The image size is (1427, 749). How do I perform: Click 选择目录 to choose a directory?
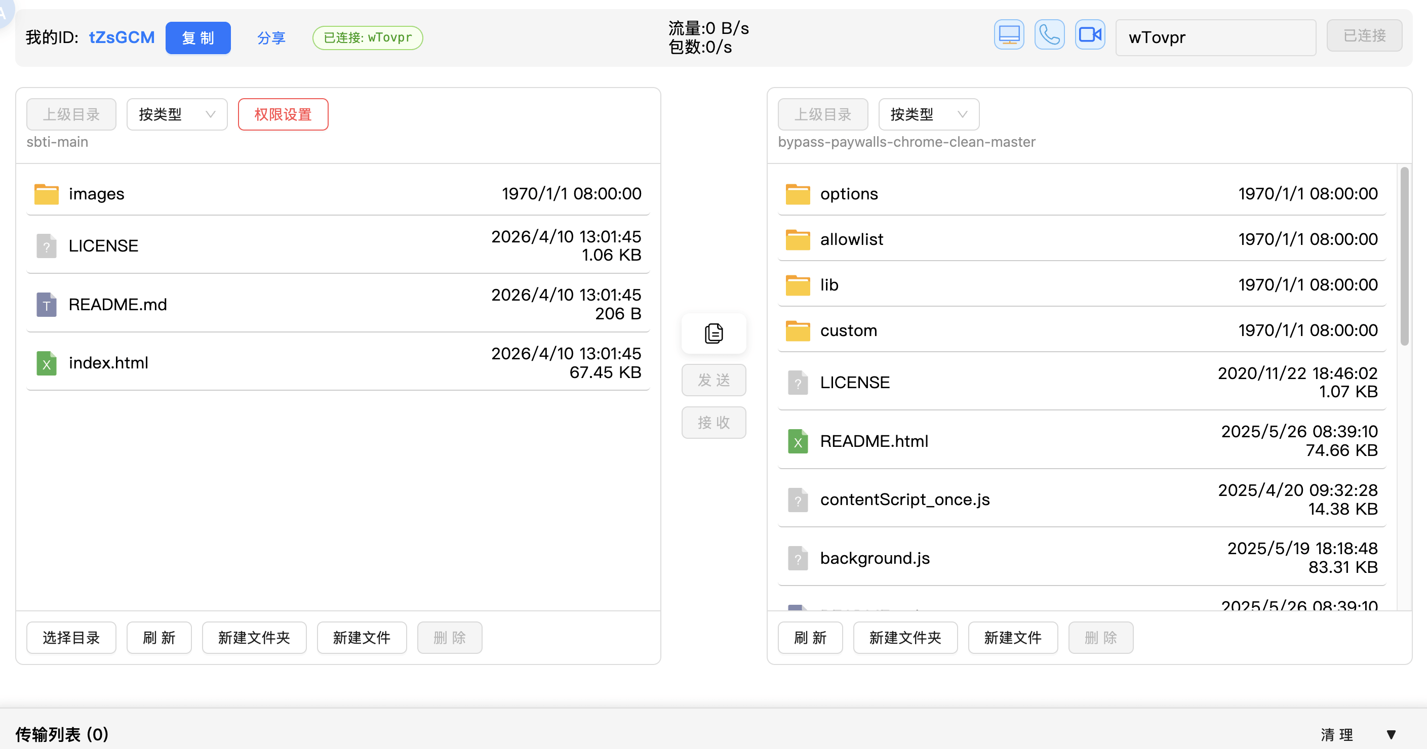click(71, 638)
